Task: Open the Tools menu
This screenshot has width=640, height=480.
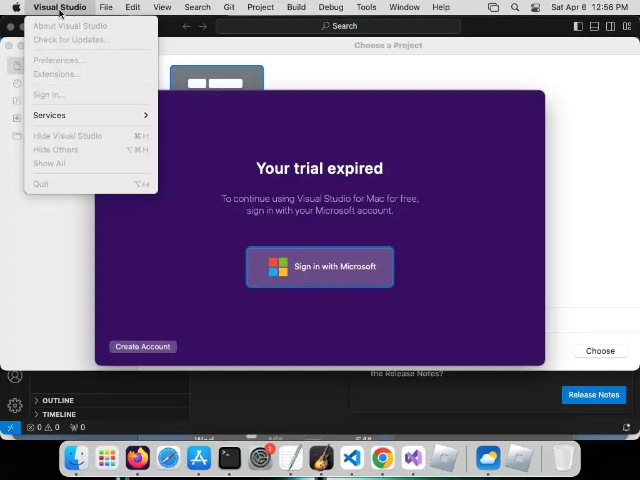Action: coord(366,7)
